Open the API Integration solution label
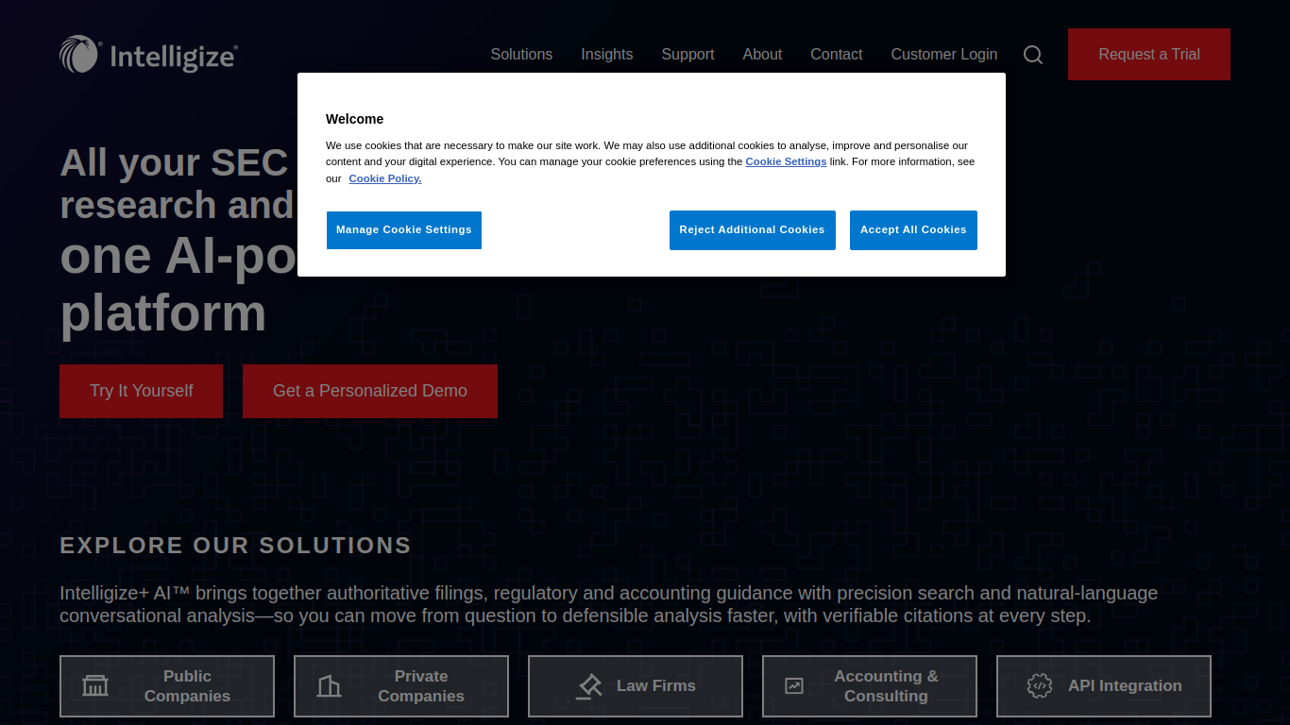 pos(1125,686)
